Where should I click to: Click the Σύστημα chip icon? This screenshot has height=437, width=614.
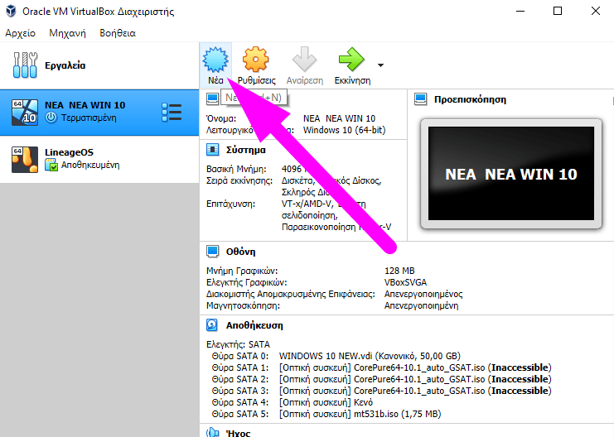(213, 150)
